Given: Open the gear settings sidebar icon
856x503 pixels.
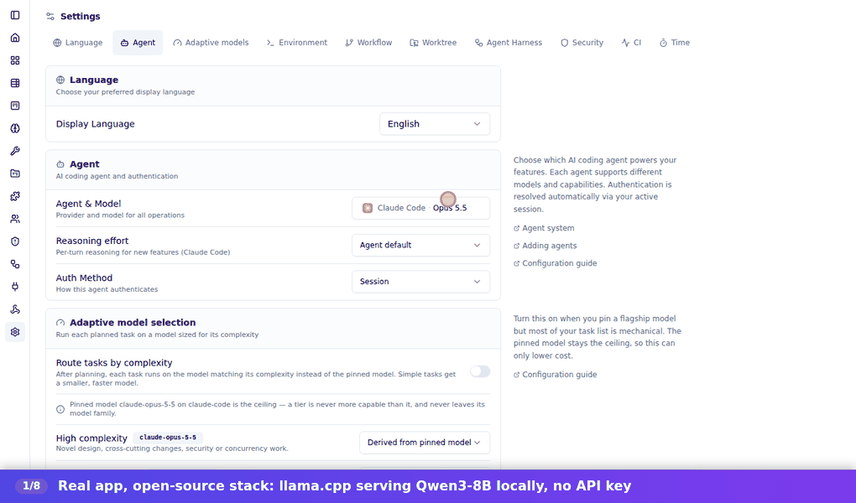Looking at the screenshot, I should tap(15, 332).
